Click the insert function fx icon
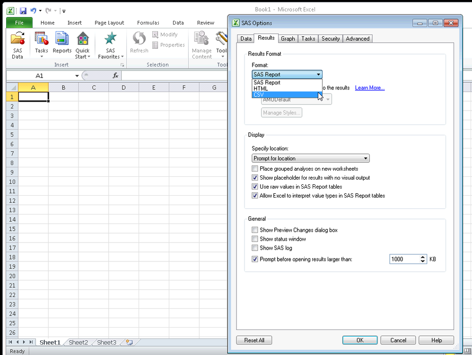 115,76
